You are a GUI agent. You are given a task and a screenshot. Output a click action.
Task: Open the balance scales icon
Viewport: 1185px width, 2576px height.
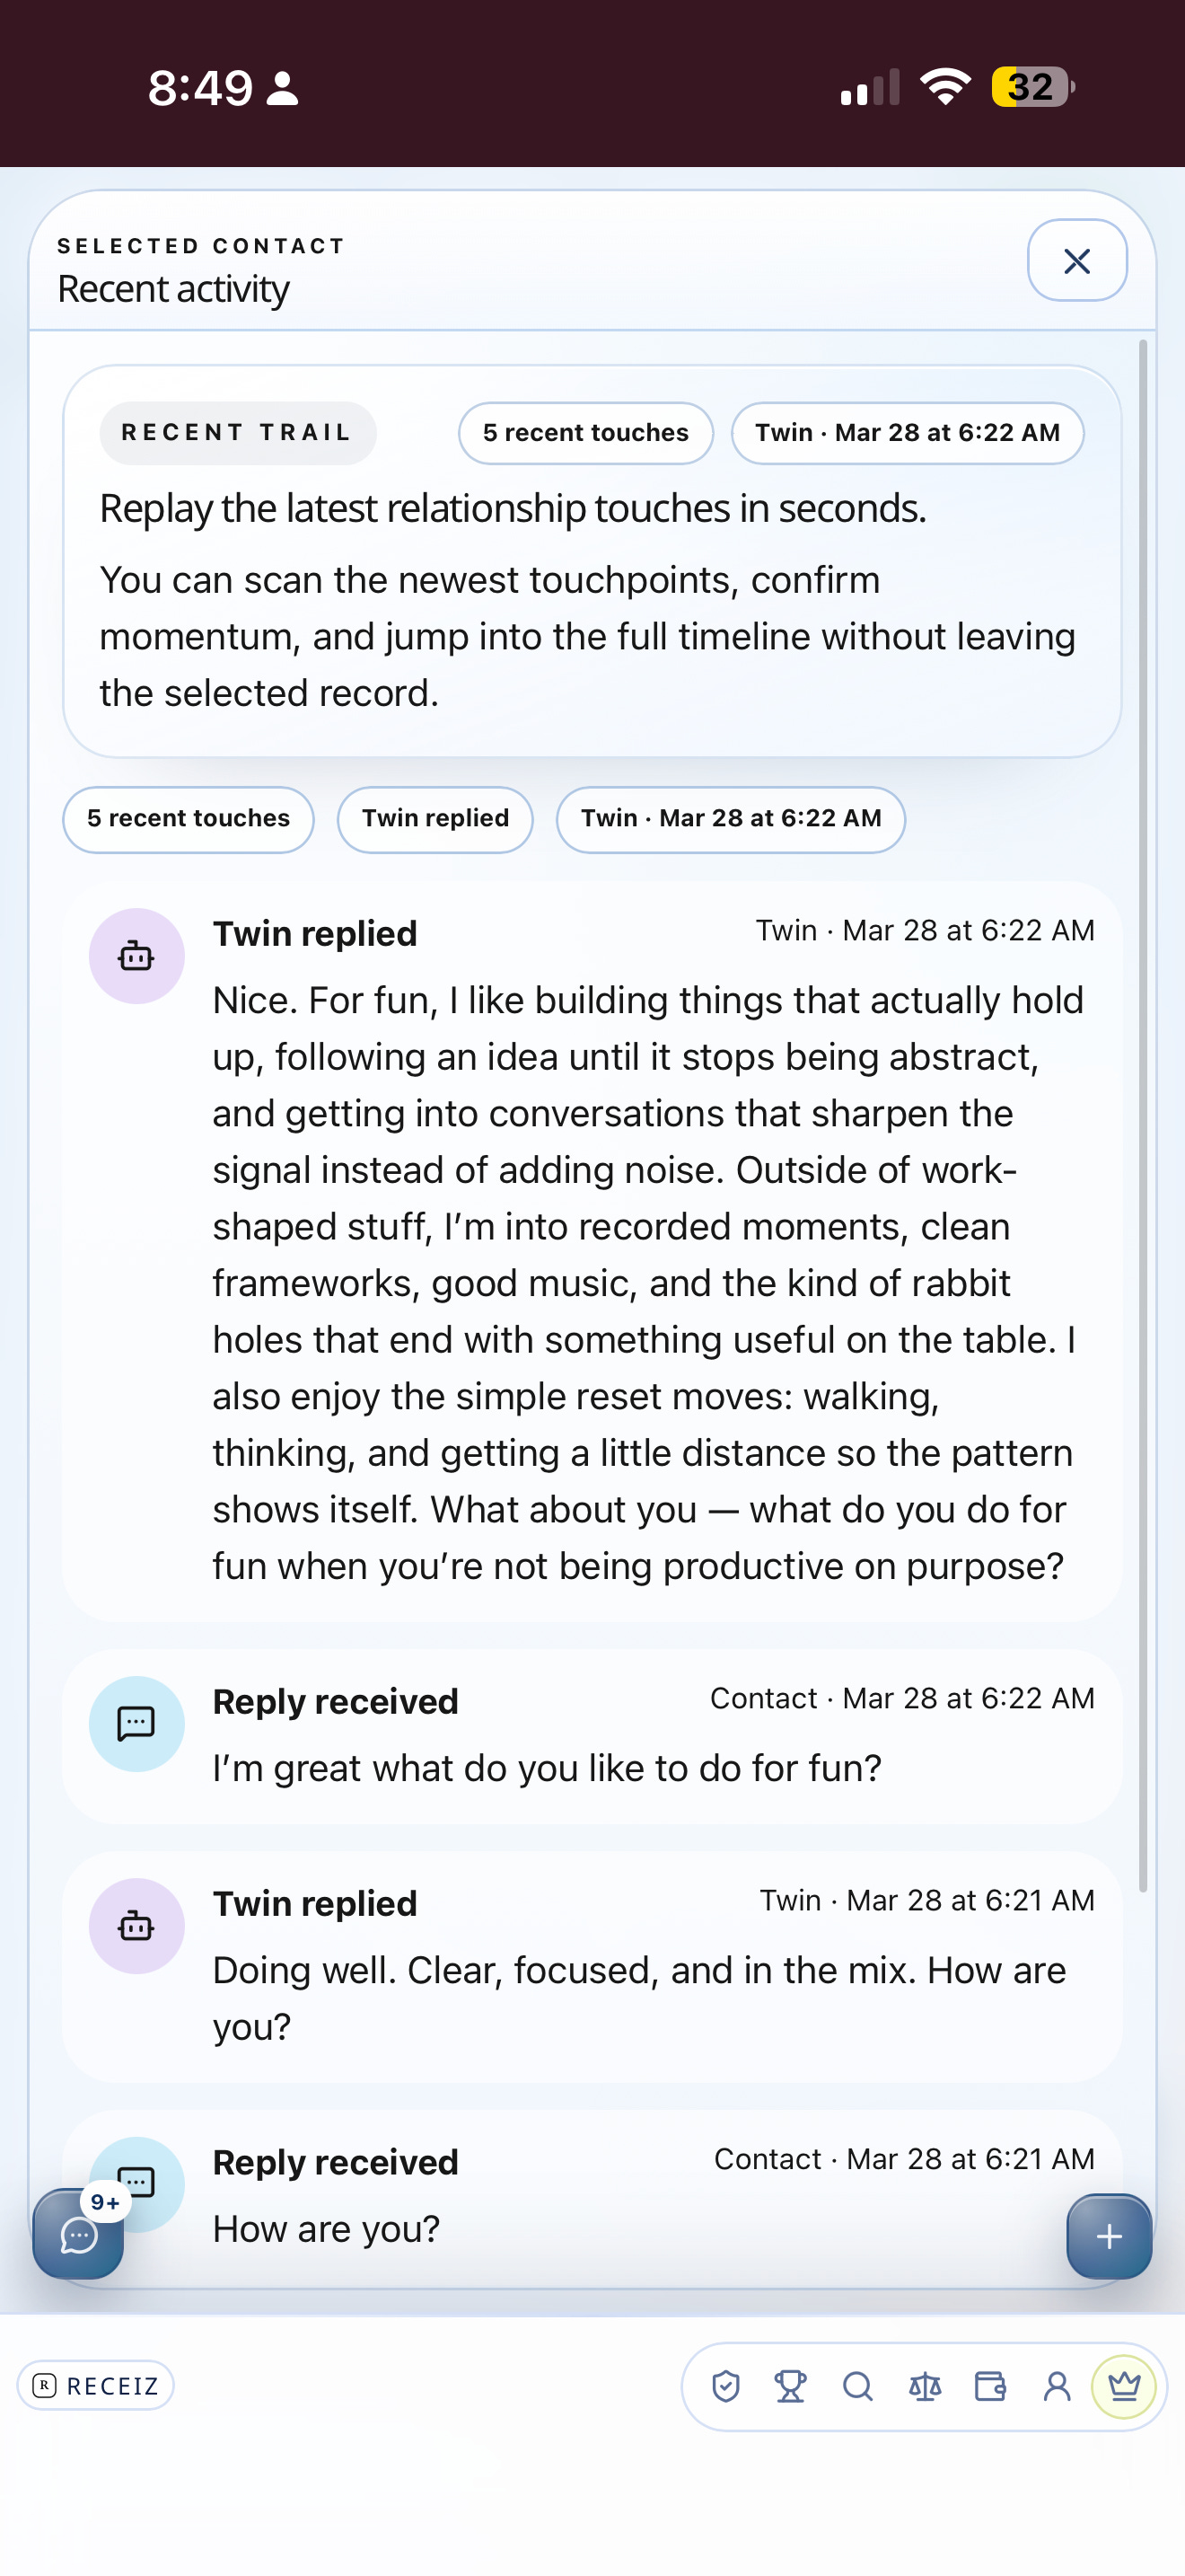[925, 2386]
